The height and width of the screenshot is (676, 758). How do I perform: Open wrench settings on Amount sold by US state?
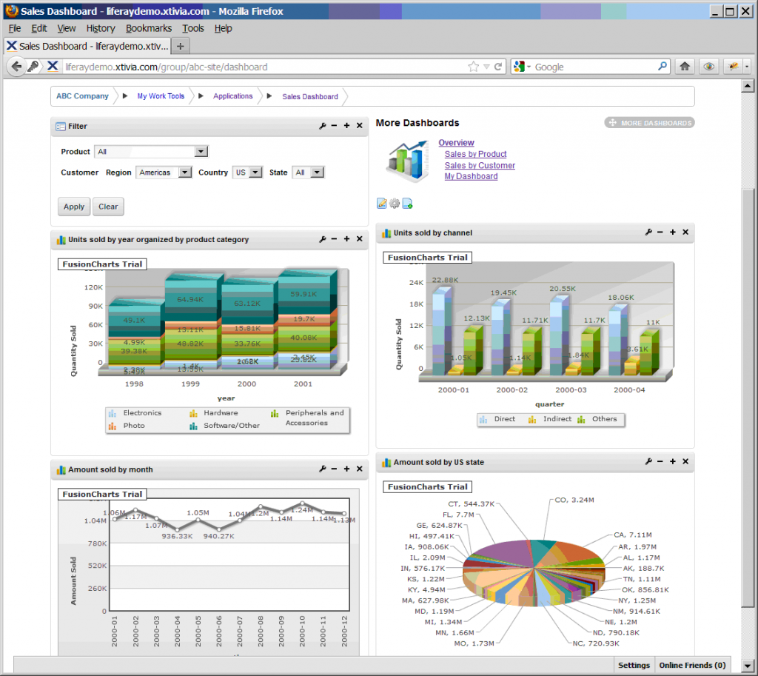pos(648,462)
